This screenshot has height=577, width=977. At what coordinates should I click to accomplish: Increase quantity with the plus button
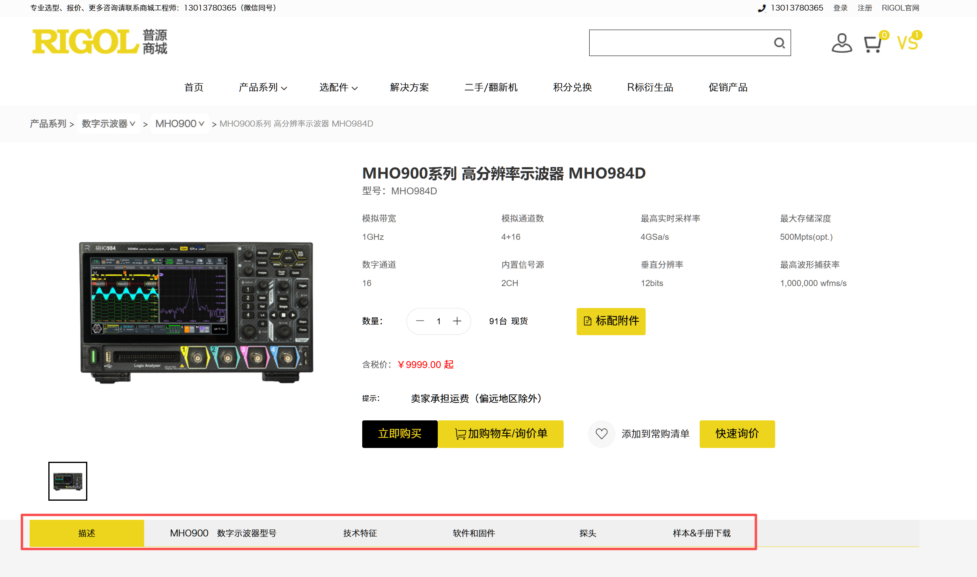457,321
